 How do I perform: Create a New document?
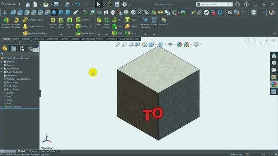(36, 4)
